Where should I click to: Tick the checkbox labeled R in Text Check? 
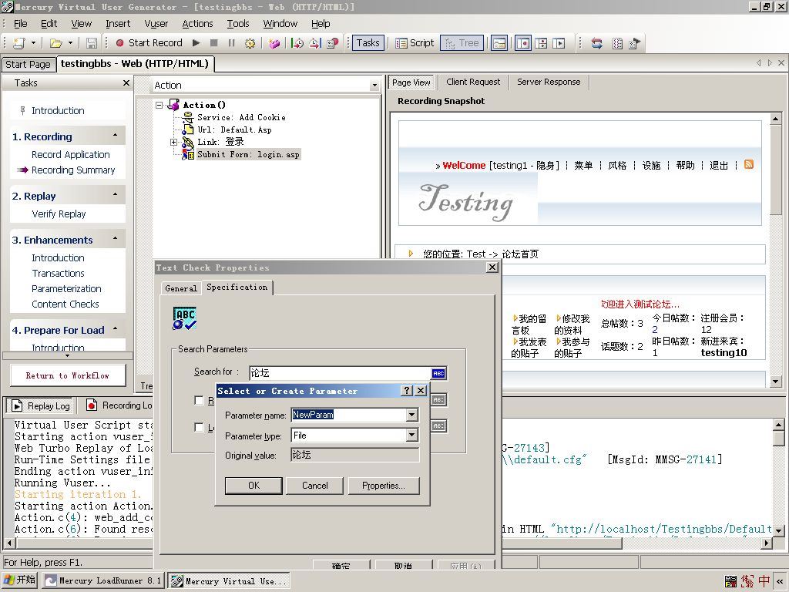coord(199,400)
